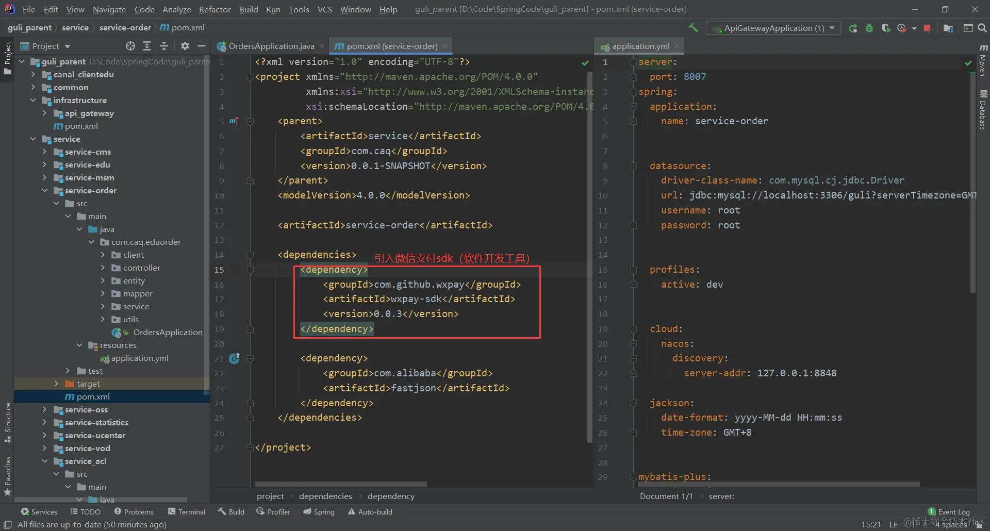Build the project with the hammer icon

pyautogui.click(x=693, y=28)
